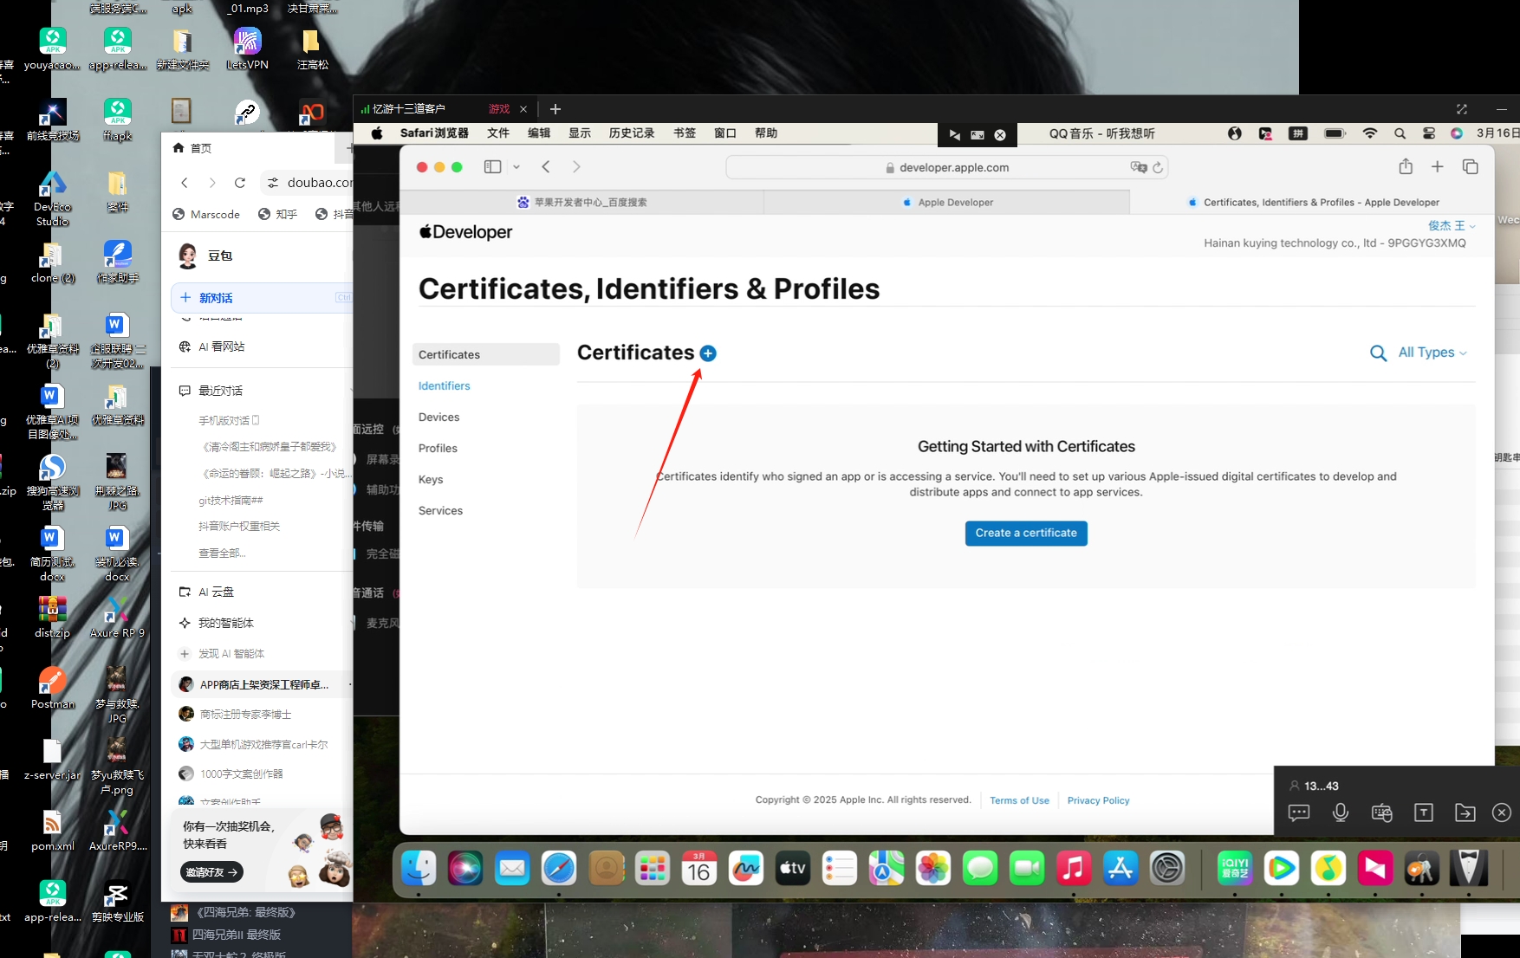Open Siri from the menu bar

pos(1457,133)
